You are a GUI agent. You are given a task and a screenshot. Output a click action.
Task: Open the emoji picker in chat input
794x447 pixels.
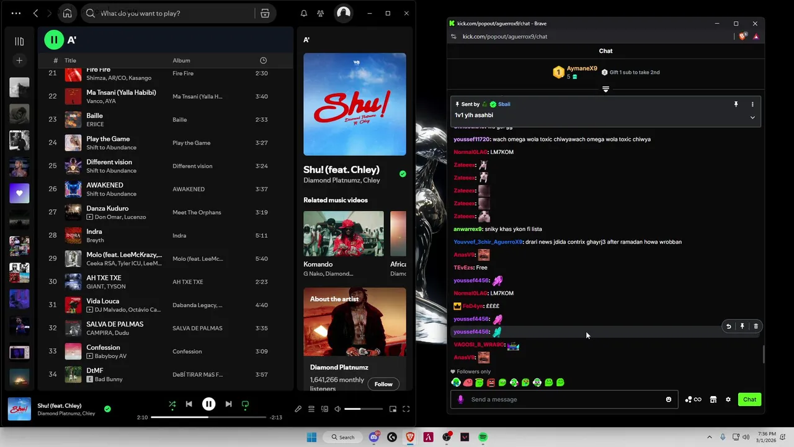click(669, 399)
